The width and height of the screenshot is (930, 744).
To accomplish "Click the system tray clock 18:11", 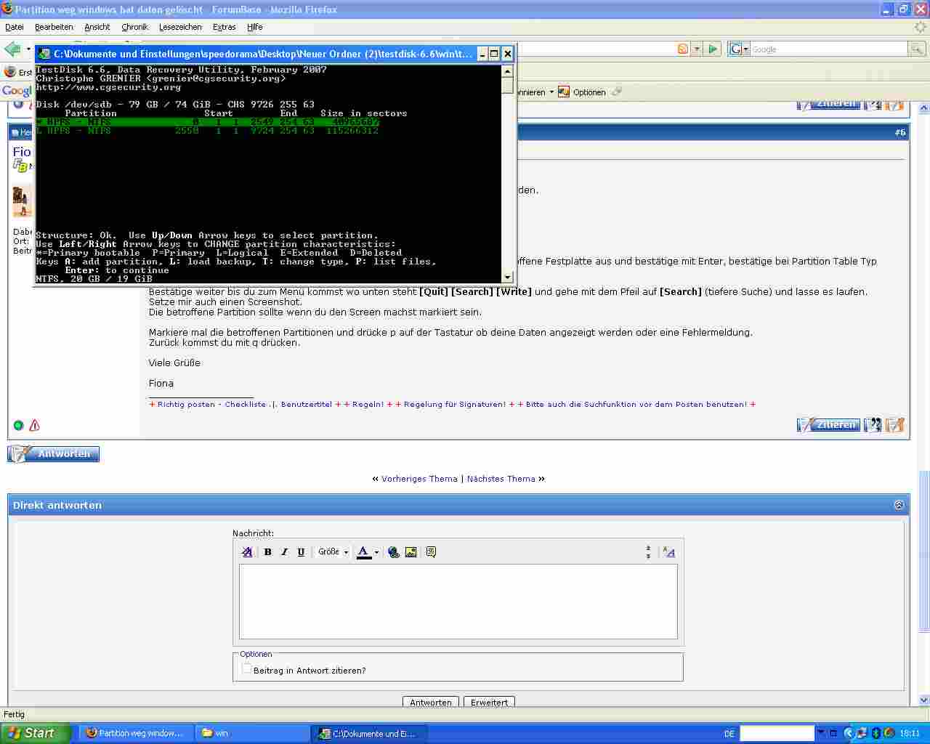I will pyautogui.click(x=910, y=734).
